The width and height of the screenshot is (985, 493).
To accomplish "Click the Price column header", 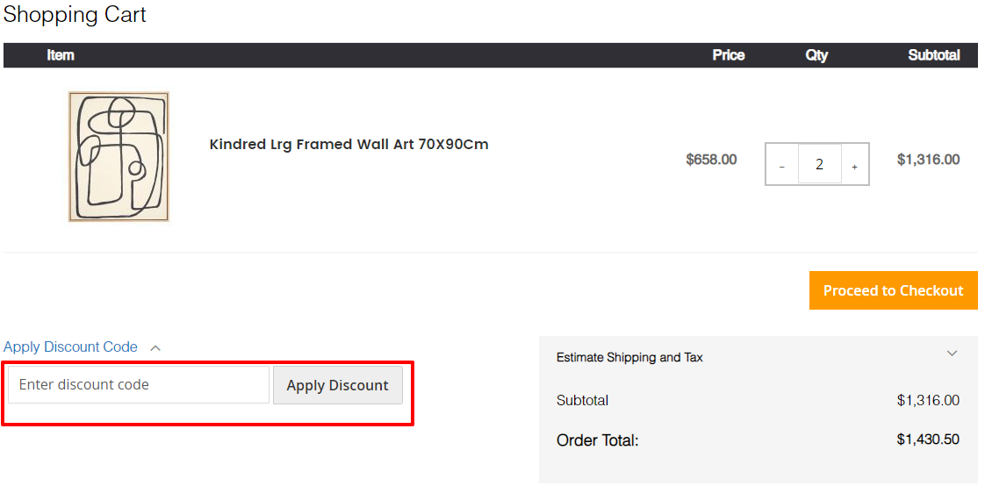I will [x=728, y=55].
